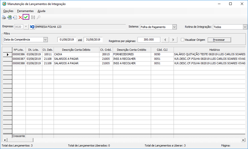Click the end date field 31/08/2019
248x149 pixels.
coord(93,40)
